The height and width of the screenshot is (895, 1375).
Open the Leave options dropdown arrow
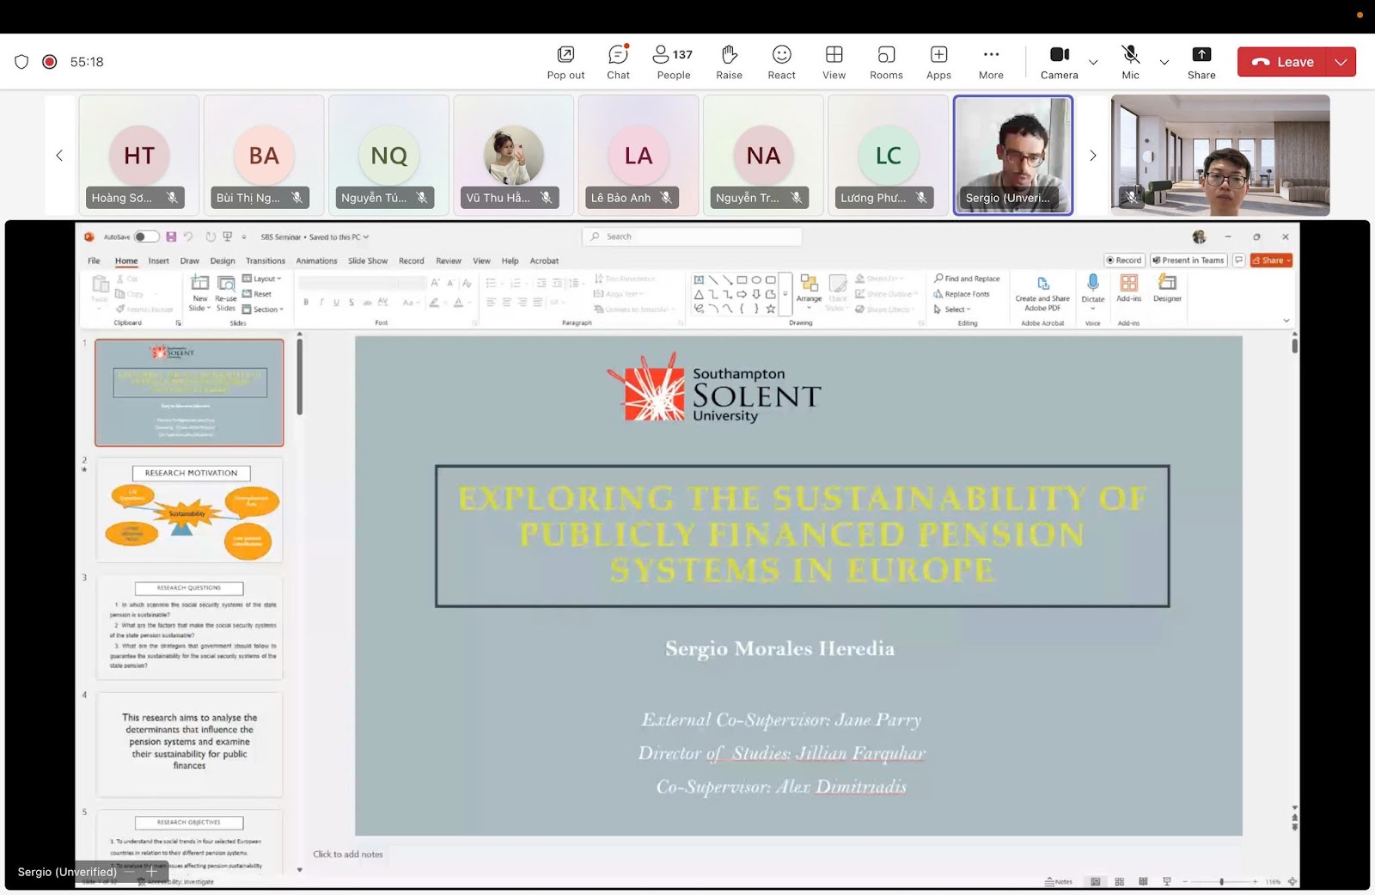(1341, 62)
